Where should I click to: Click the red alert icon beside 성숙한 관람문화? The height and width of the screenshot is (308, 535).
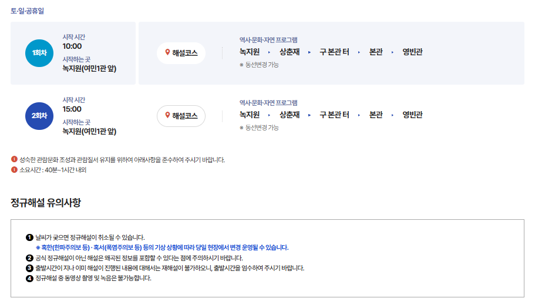coord(14,159)
